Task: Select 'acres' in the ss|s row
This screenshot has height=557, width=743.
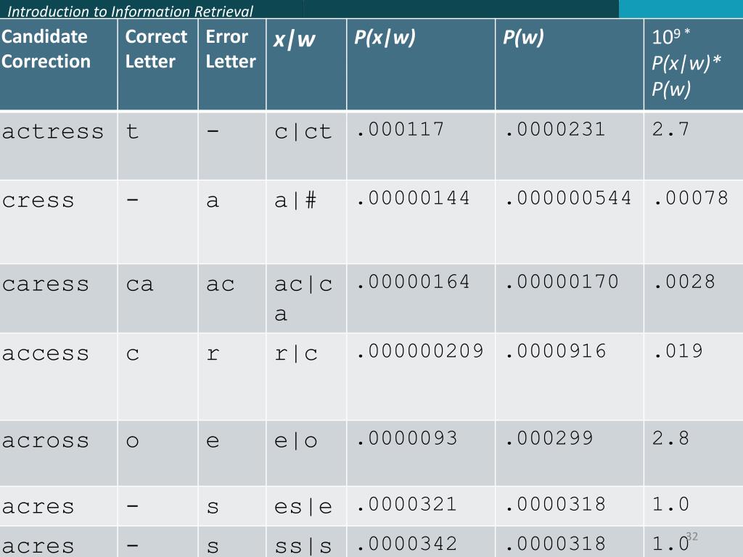Action: pyautogui.click(x=38, y=546)
